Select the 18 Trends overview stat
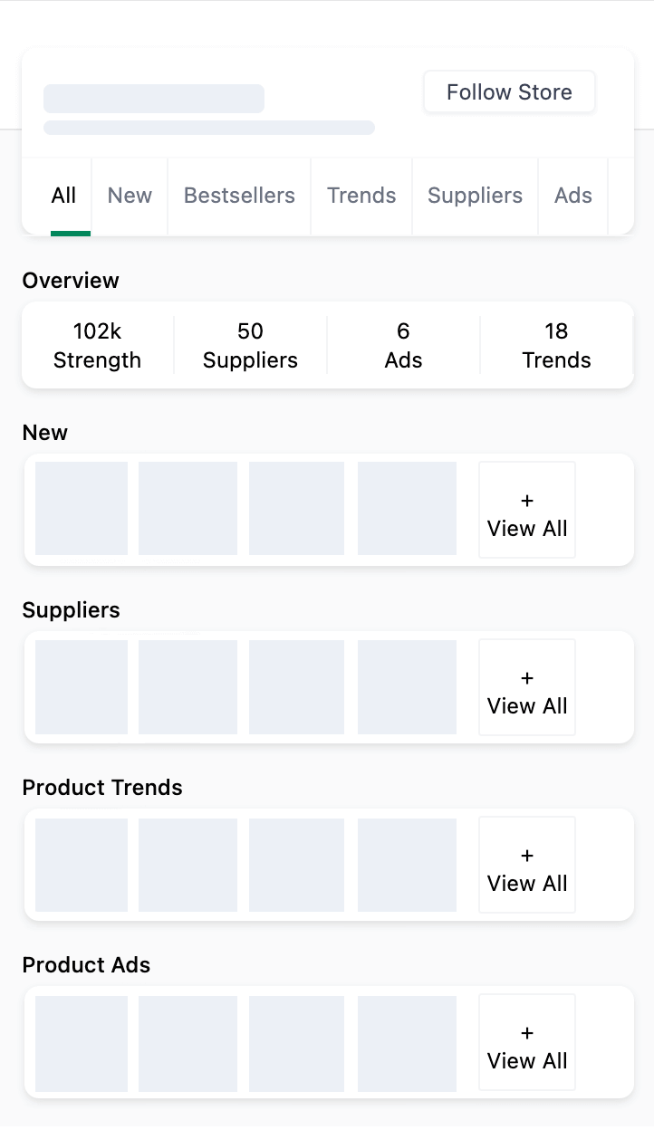Screen dimensions: 654x1130 click(556, 345)
